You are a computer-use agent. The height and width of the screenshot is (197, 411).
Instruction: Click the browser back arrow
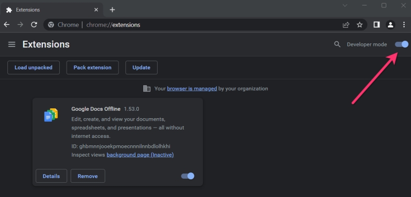click(6, 25)
